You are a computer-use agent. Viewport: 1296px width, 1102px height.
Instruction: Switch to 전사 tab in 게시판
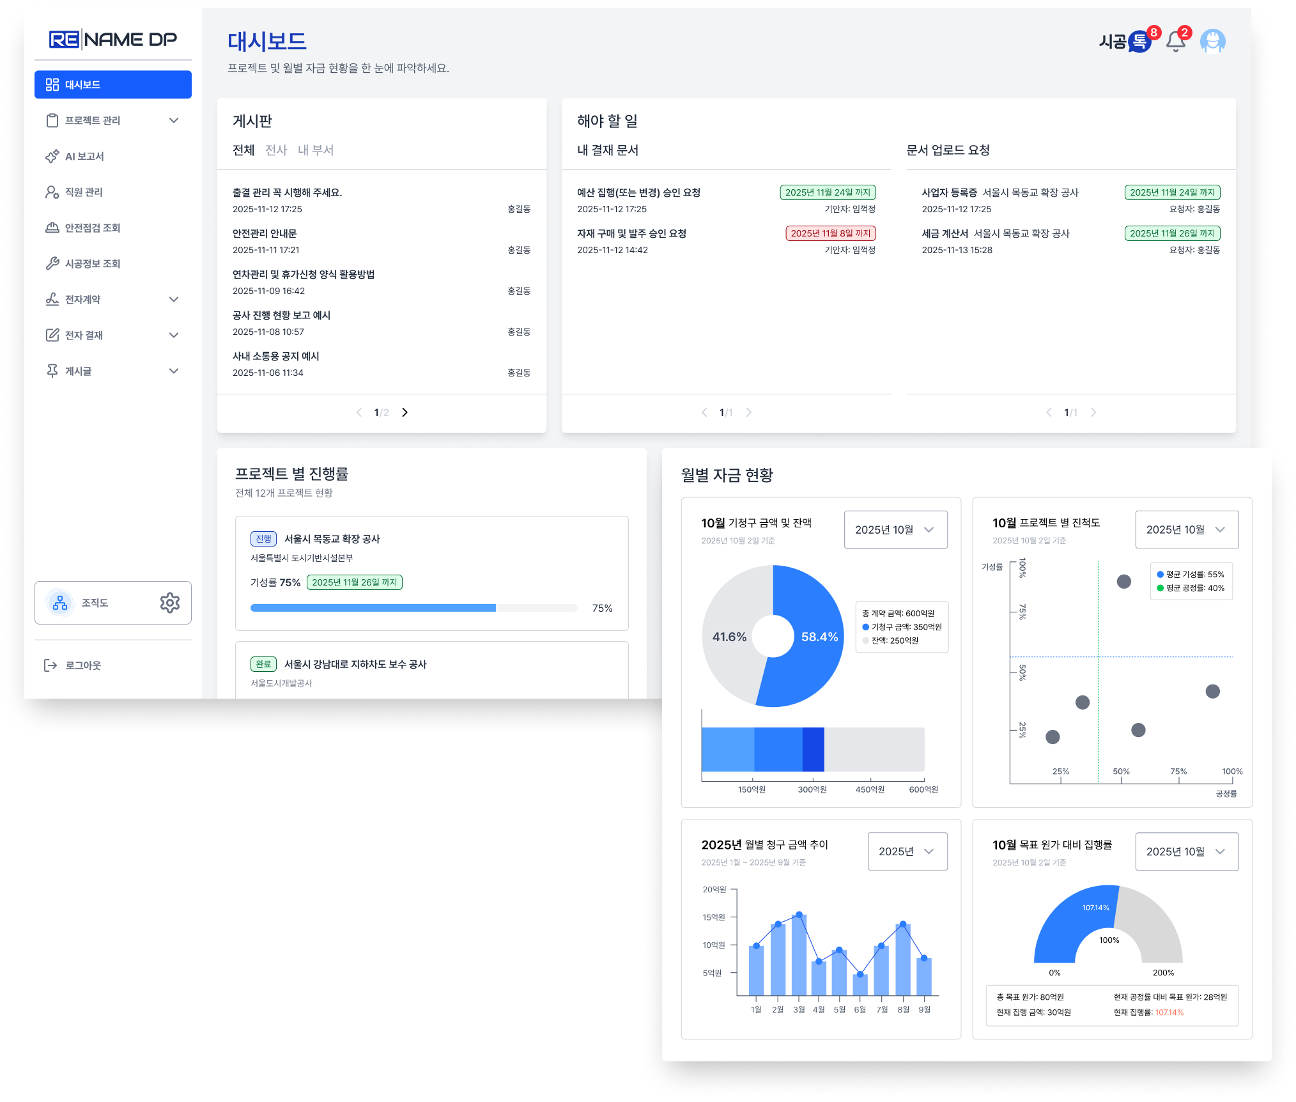tap(276, 150)
